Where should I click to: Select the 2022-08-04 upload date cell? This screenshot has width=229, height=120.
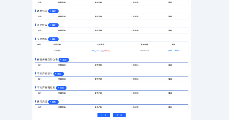click(x=144, y=50)
